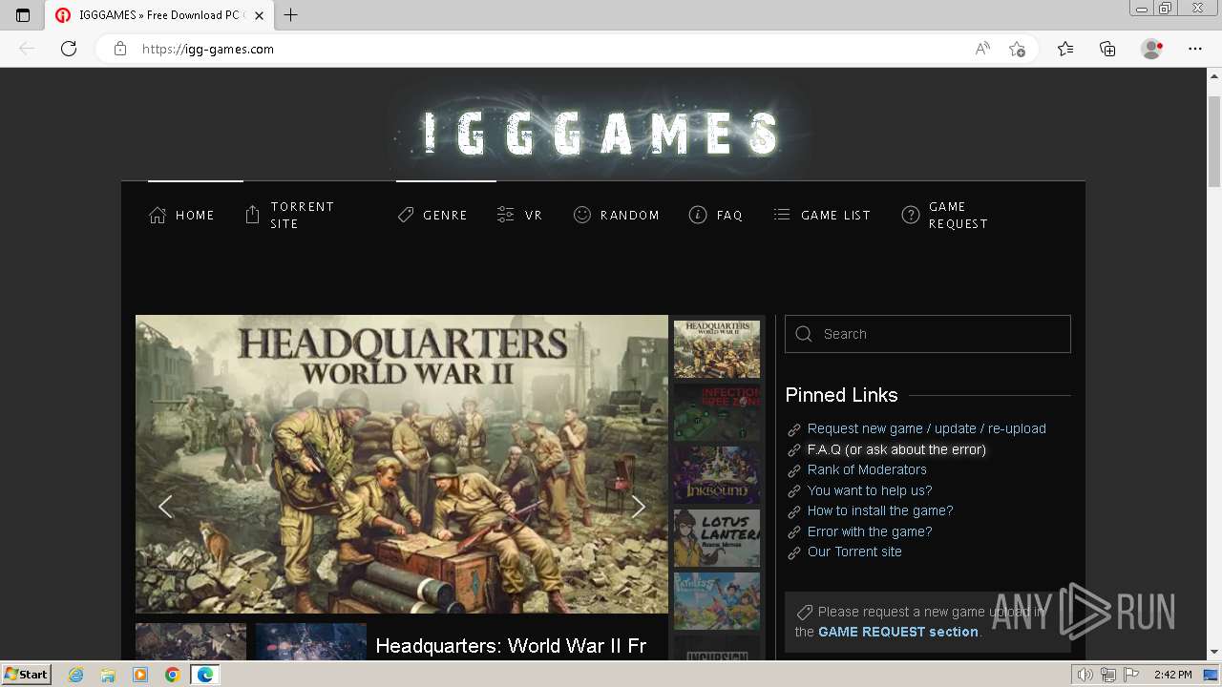Click the home icon in navigation
This screenshot has width=1222, height=687.
point(158,216)
